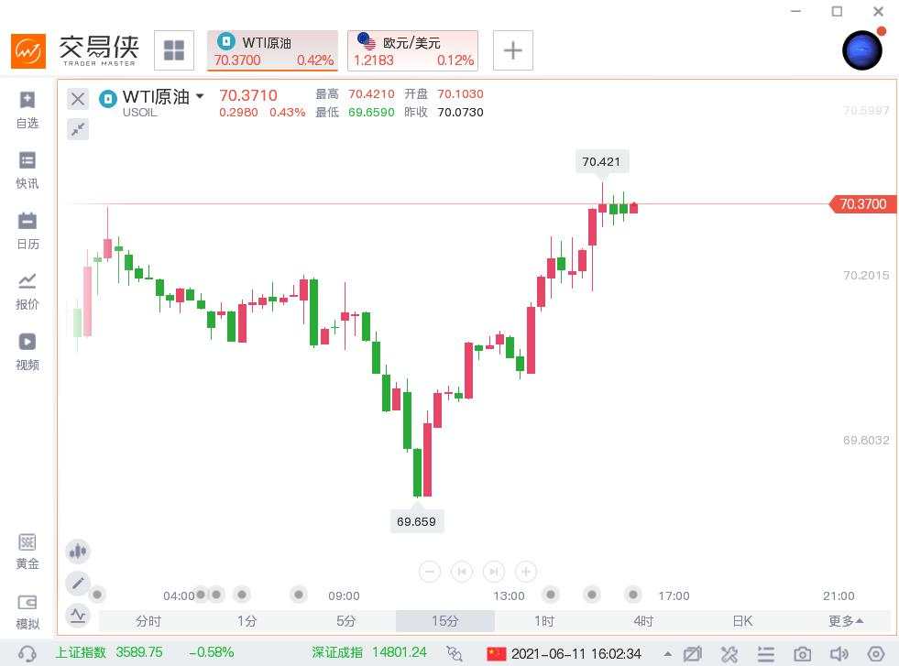Switch to WTI原油 quote tab
899x666 pixels.
coord(273,50)
